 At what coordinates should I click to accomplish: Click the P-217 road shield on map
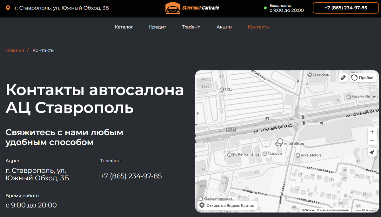(231, 130)
